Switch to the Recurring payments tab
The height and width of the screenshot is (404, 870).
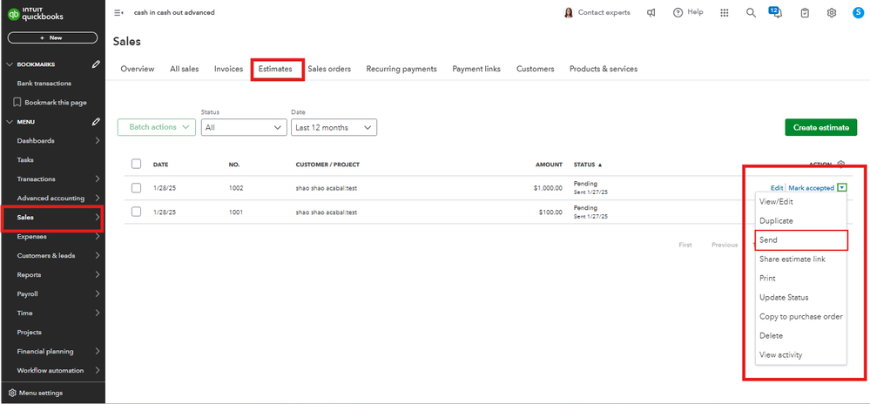click(401, 69)
